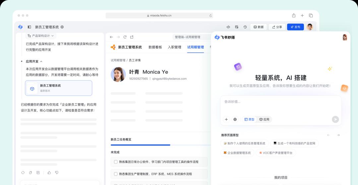Refresh the preview pane
The image size is (358, 185).
[x=125, y=37]
